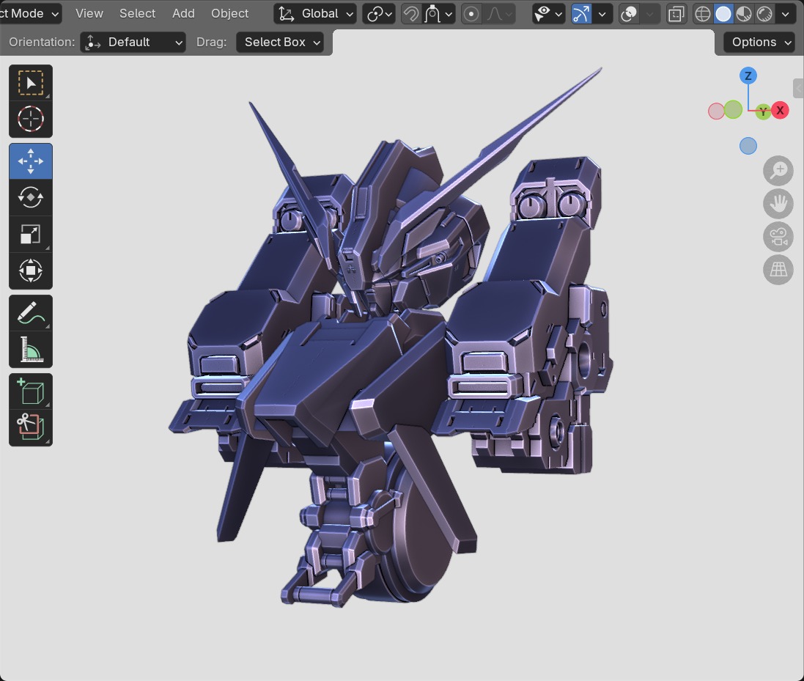Open snapping options dropdown
804x681 pixels.
(439, 14)
